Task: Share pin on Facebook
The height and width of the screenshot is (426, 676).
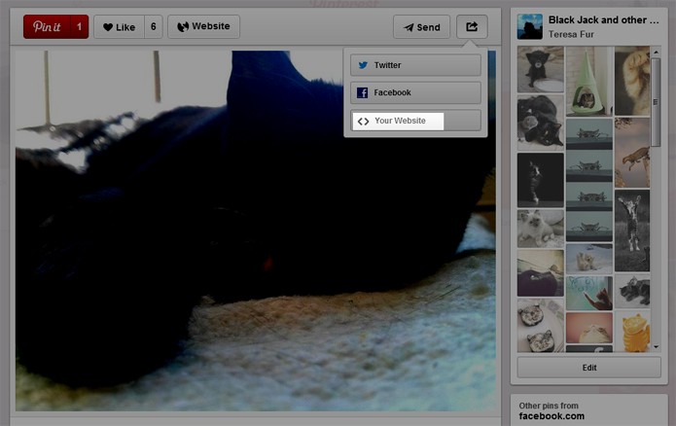Action: pos(415,92)
